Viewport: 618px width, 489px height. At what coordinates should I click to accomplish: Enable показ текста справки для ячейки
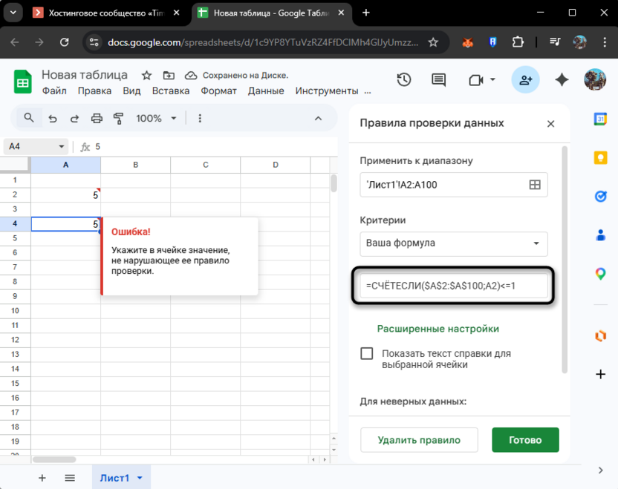tap(367, 354)
